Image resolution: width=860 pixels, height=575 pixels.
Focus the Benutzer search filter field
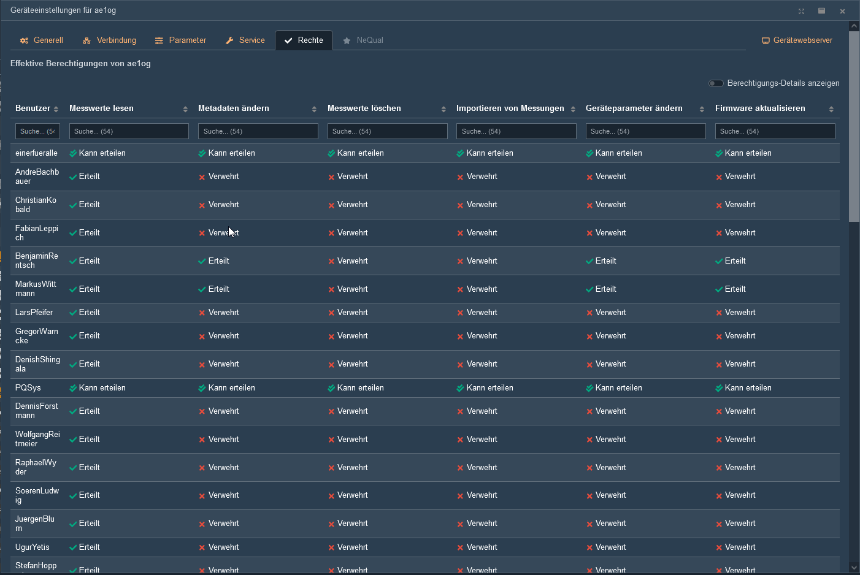(x=37, y=131)
